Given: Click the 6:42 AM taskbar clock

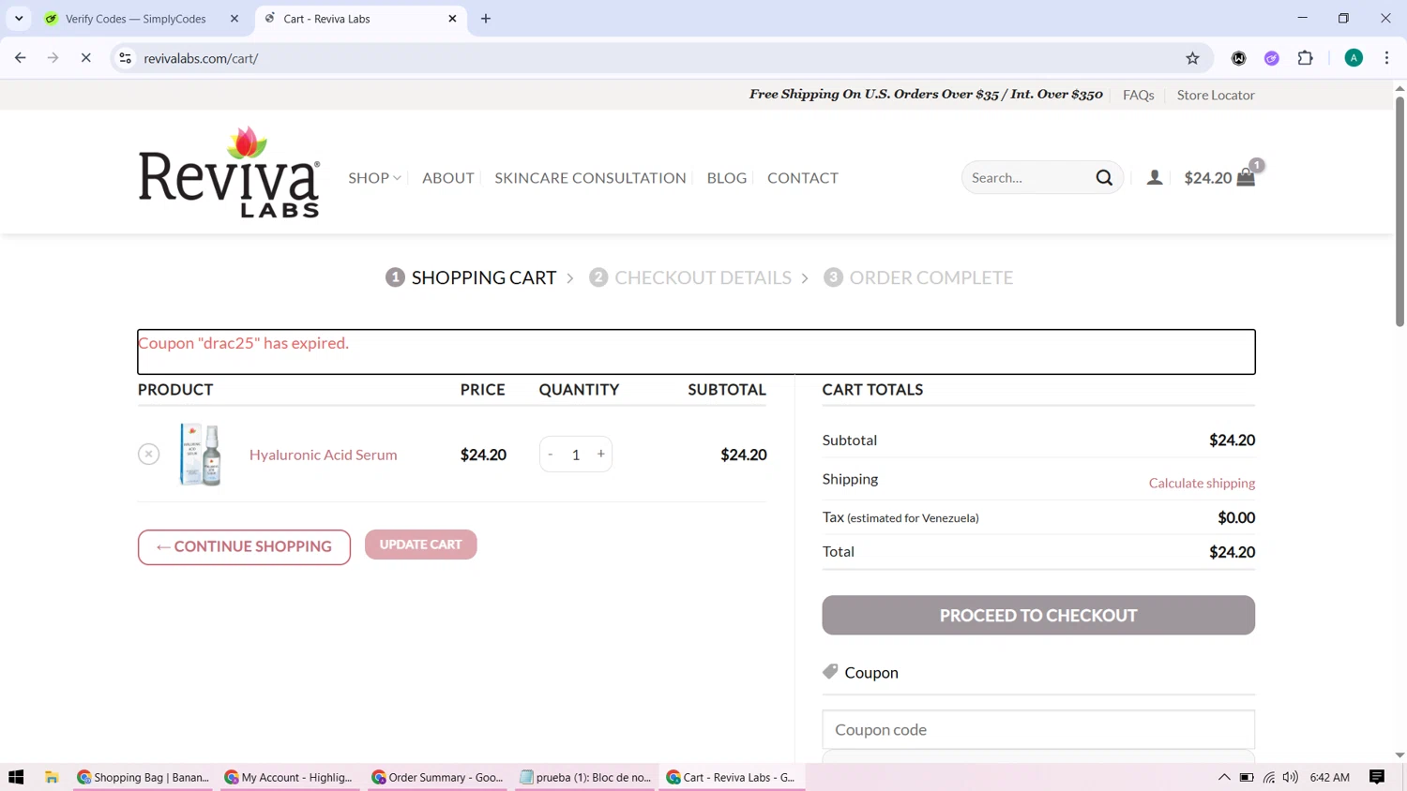Looking at the screenshot, I should (1329, 777).
